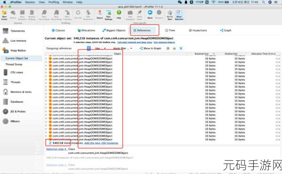Switch to the Inspections view tab
282x174 pixels.
[198, 30]
